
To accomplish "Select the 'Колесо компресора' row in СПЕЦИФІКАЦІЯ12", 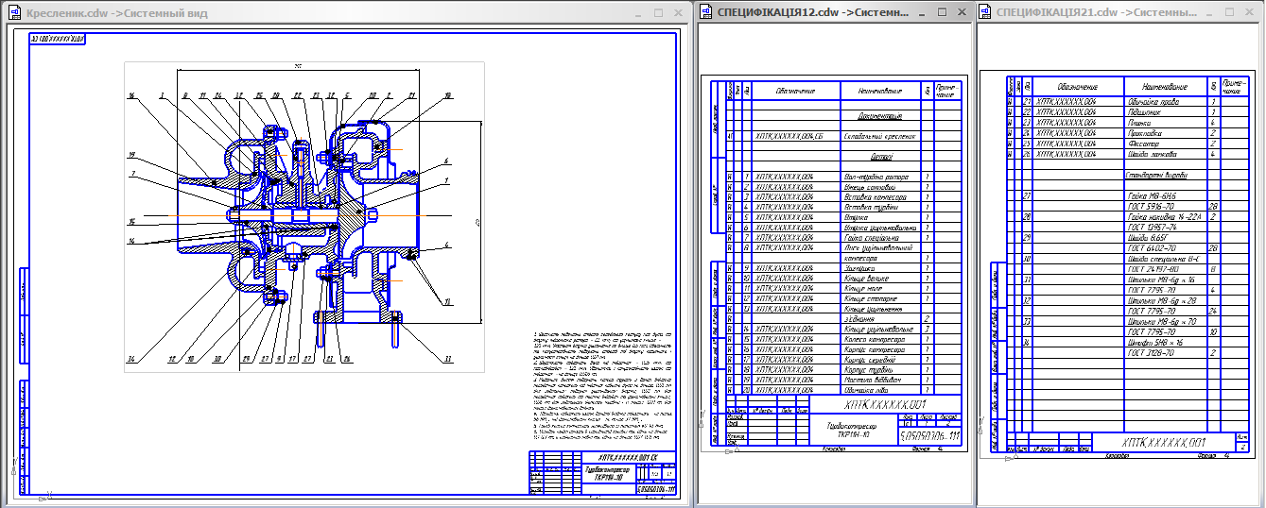I will pyautogui.click(x=843, y=339).
